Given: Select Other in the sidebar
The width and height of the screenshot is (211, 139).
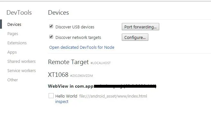Looking at the screenshot, I should tap(12, 80).
